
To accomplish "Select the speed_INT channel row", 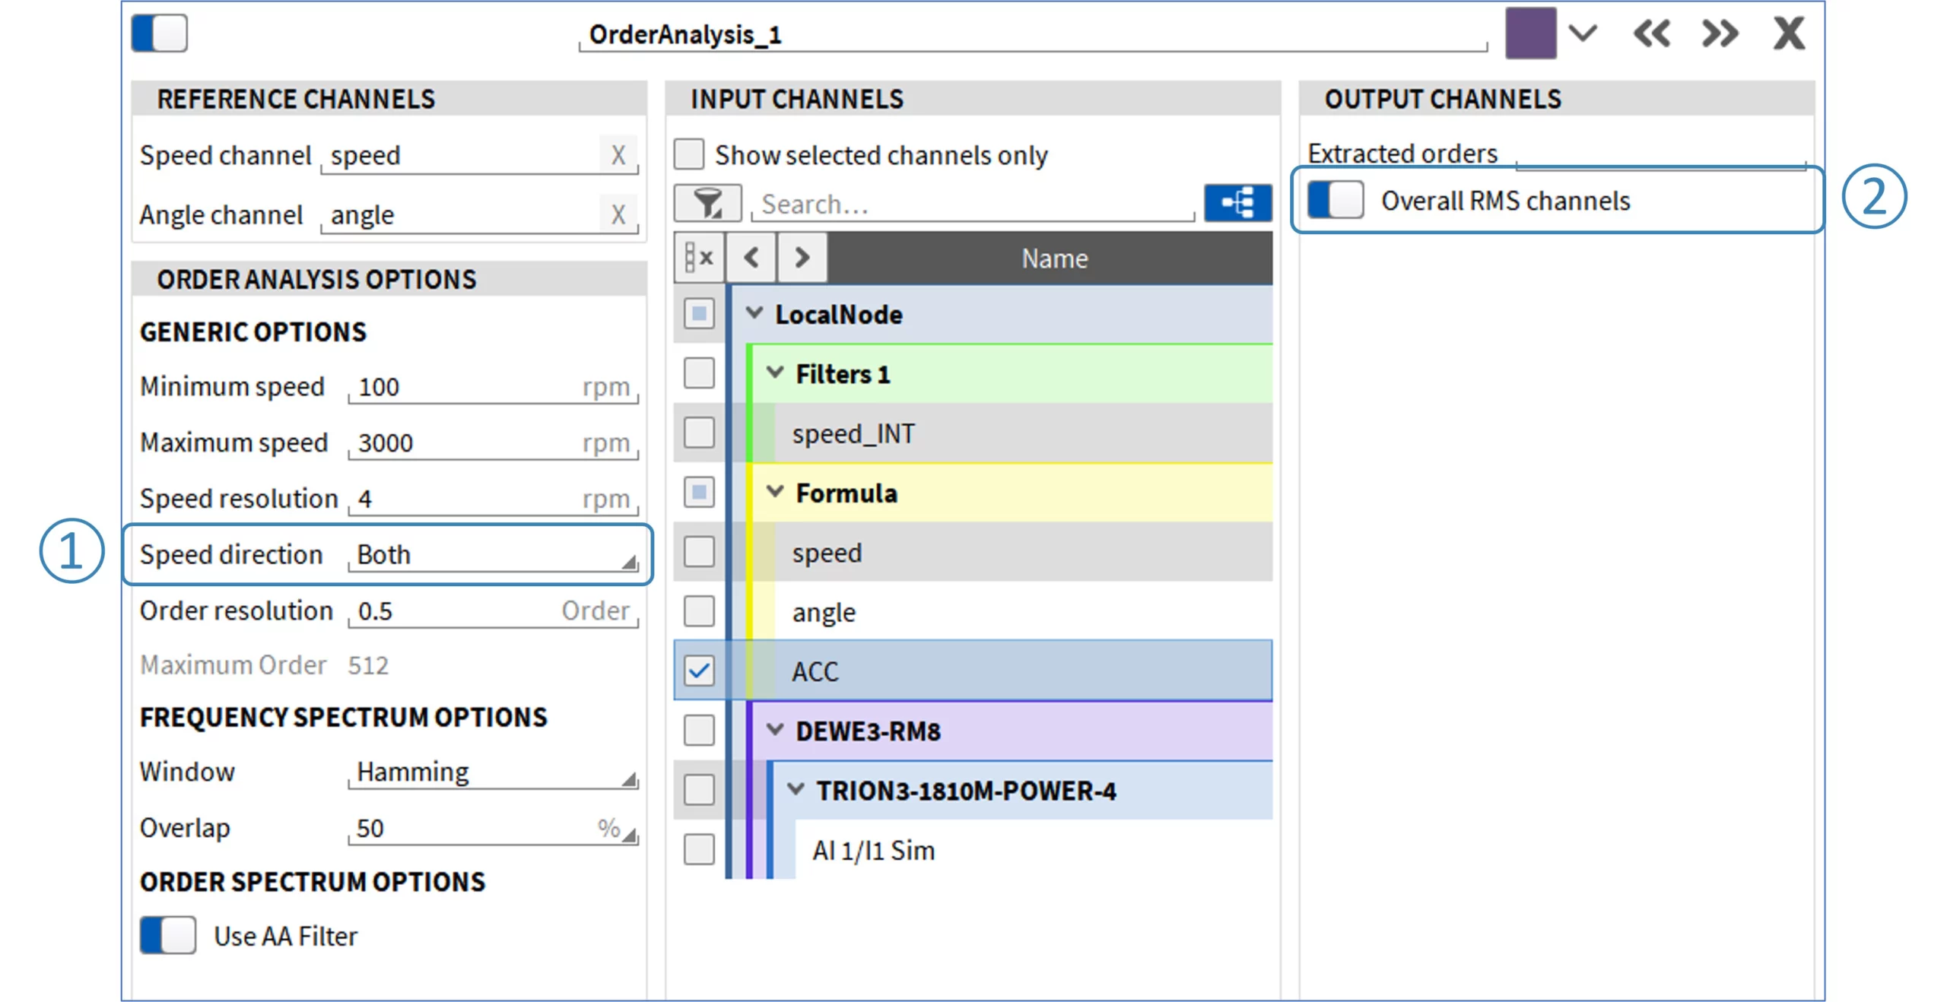I will click(x=853, y=433).
